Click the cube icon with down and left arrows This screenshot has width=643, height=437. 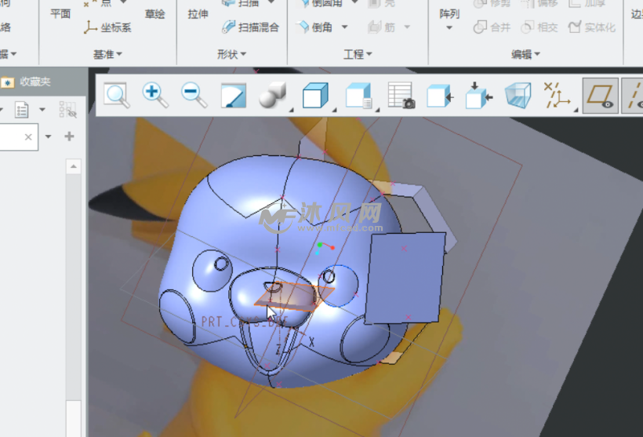pos(479,95)
